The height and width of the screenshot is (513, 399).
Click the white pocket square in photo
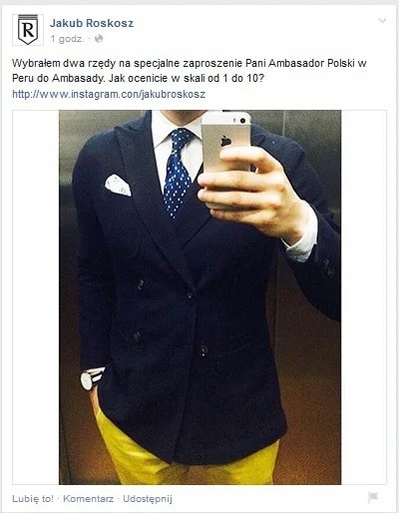118,185
